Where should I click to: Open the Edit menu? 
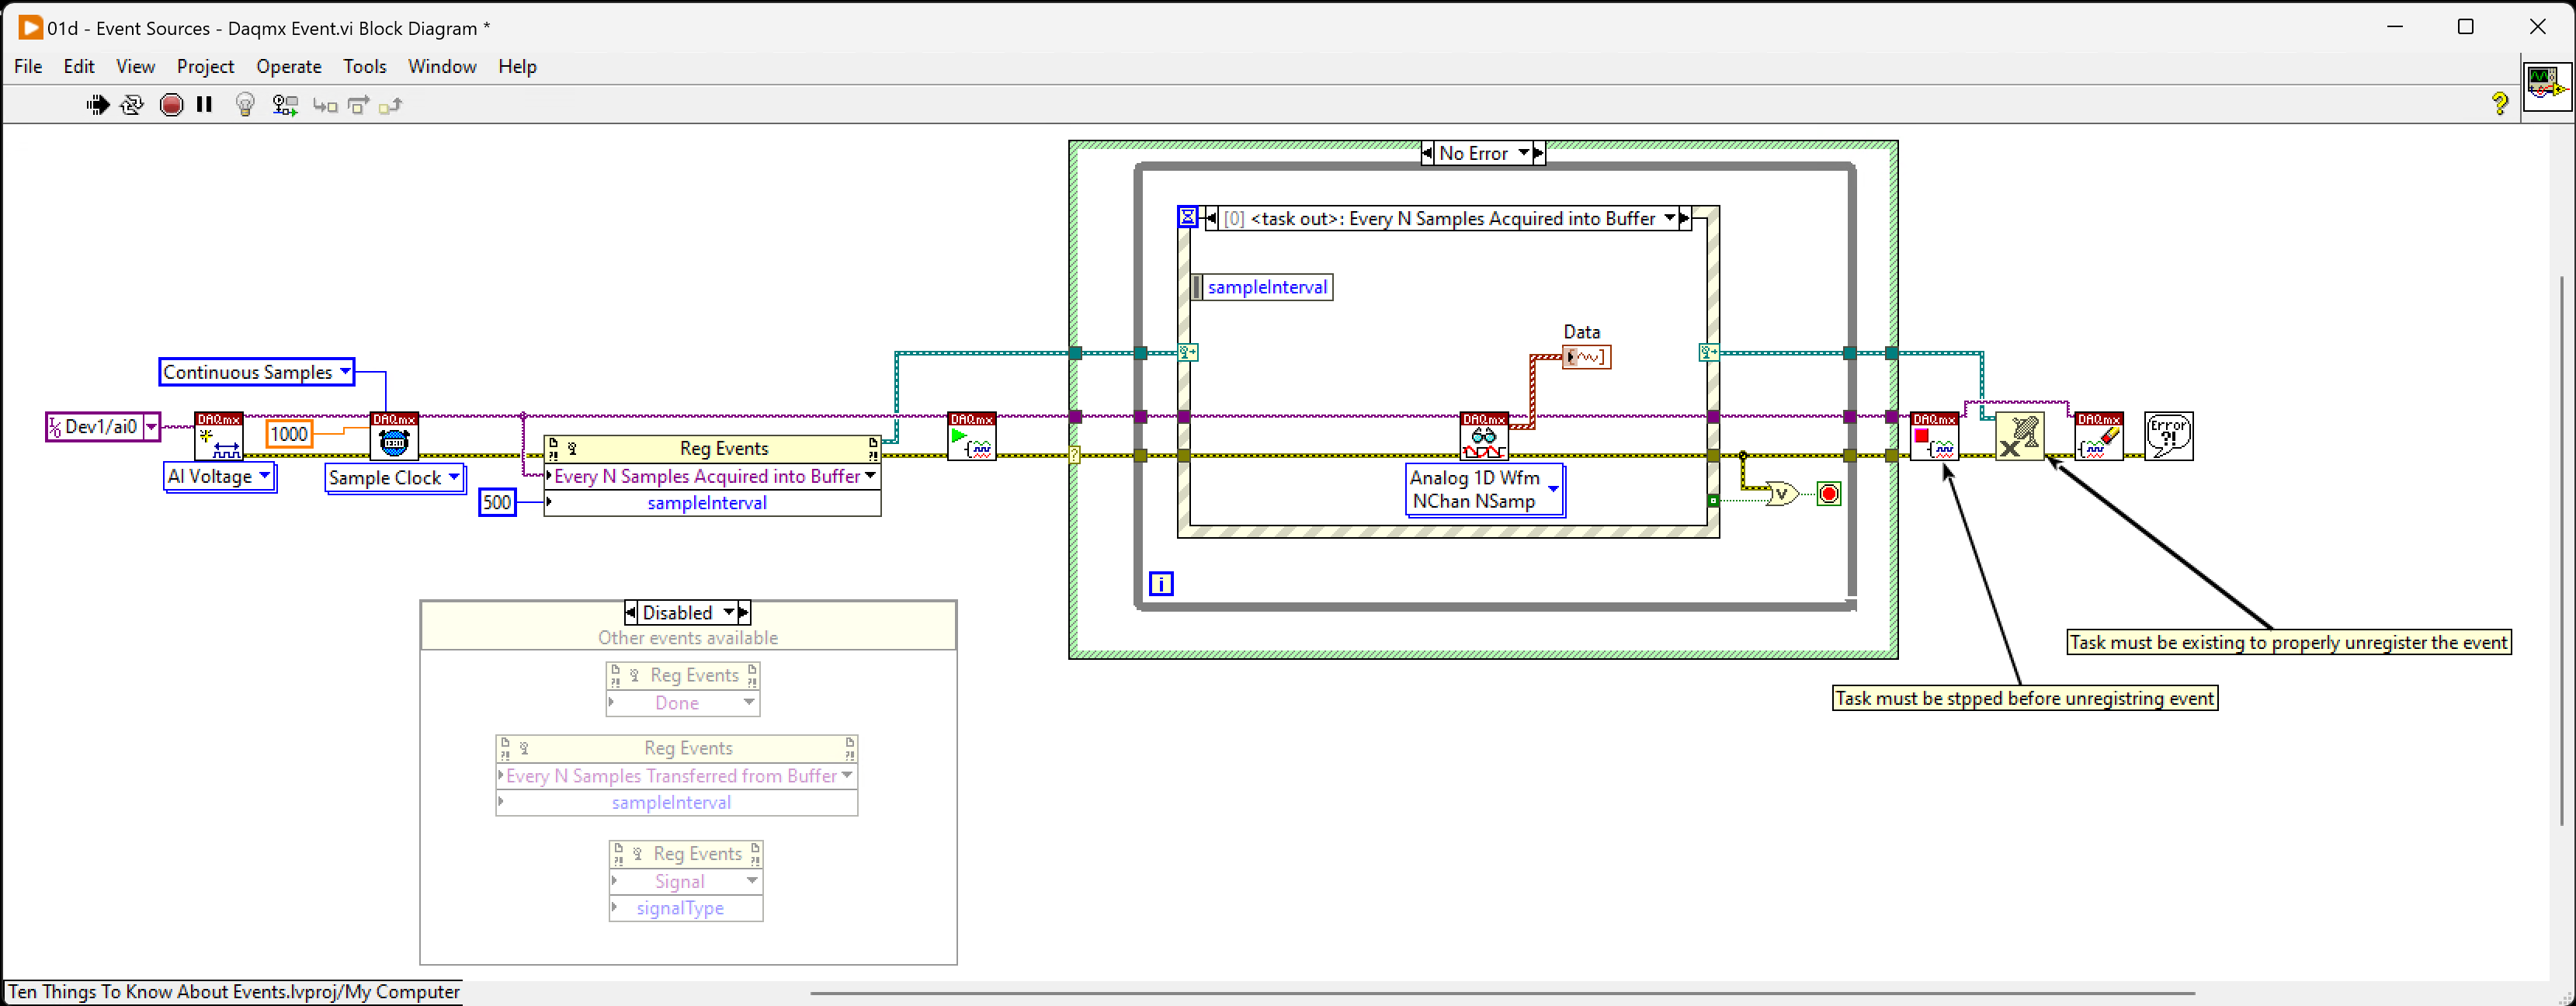click(x=79, y=66)
